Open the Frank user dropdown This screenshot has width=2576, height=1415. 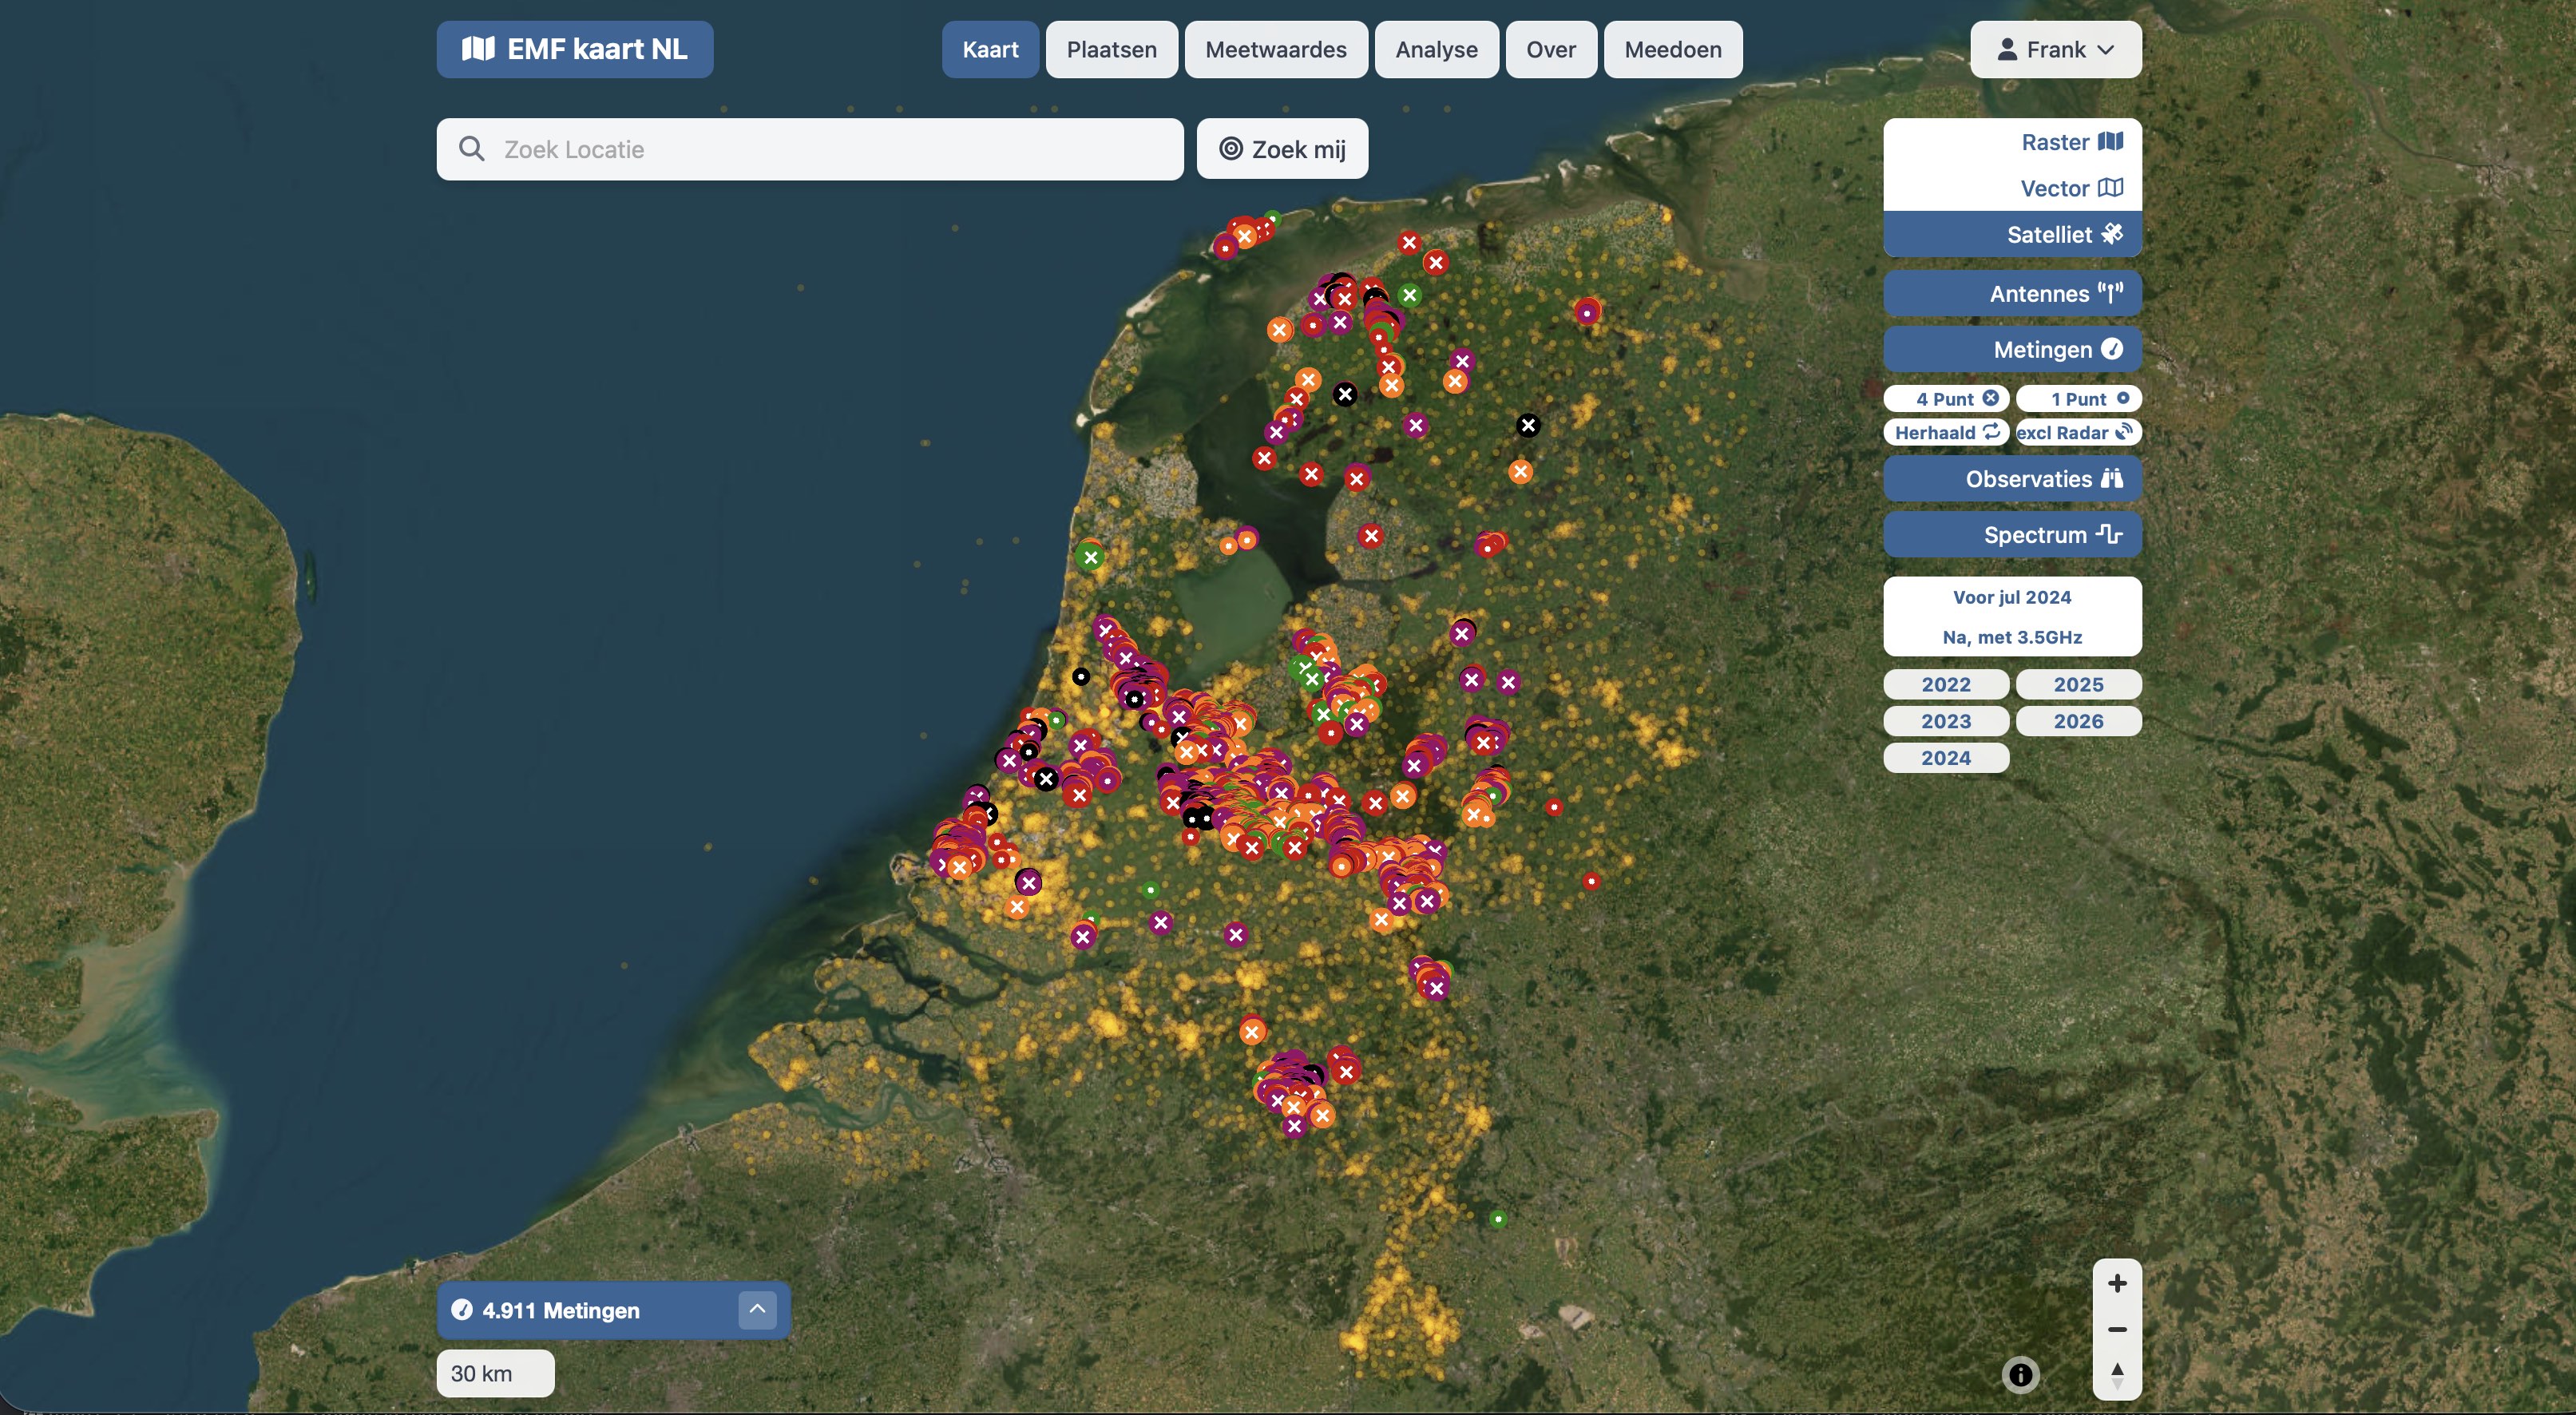2055,49
